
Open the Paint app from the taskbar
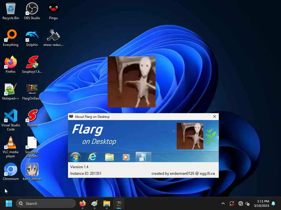[x=95, y=203]
